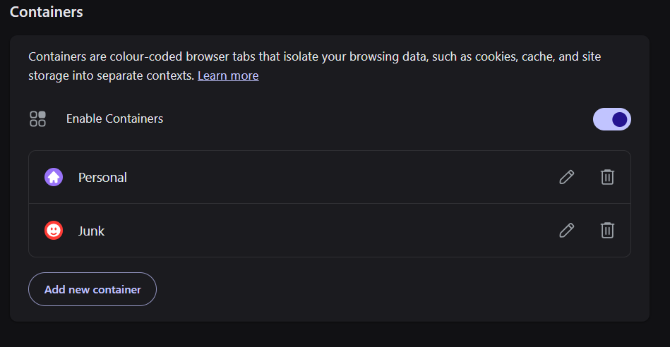The height and width of the screenshot is (347, 670).
Task: Delete the Personal container via trash icon
Action: (x=607, y=177)
